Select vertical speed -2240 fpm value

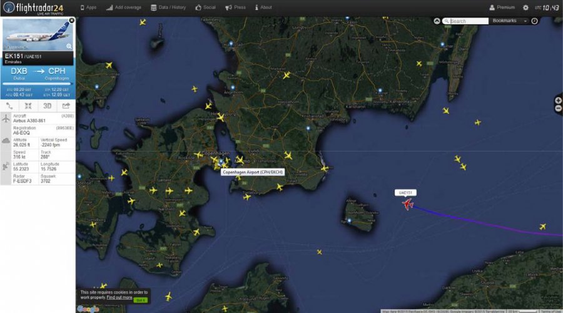(x=50, y=145)
